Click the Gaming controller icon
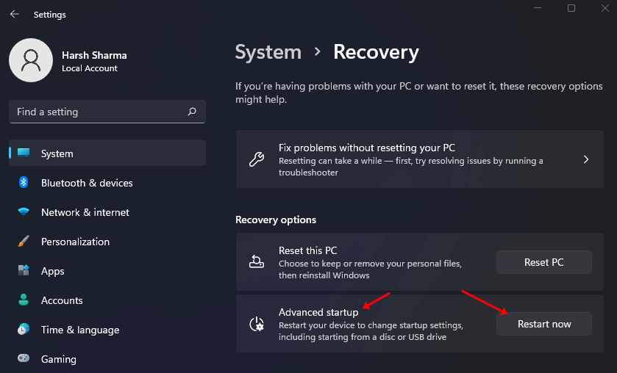 point(24,359)
